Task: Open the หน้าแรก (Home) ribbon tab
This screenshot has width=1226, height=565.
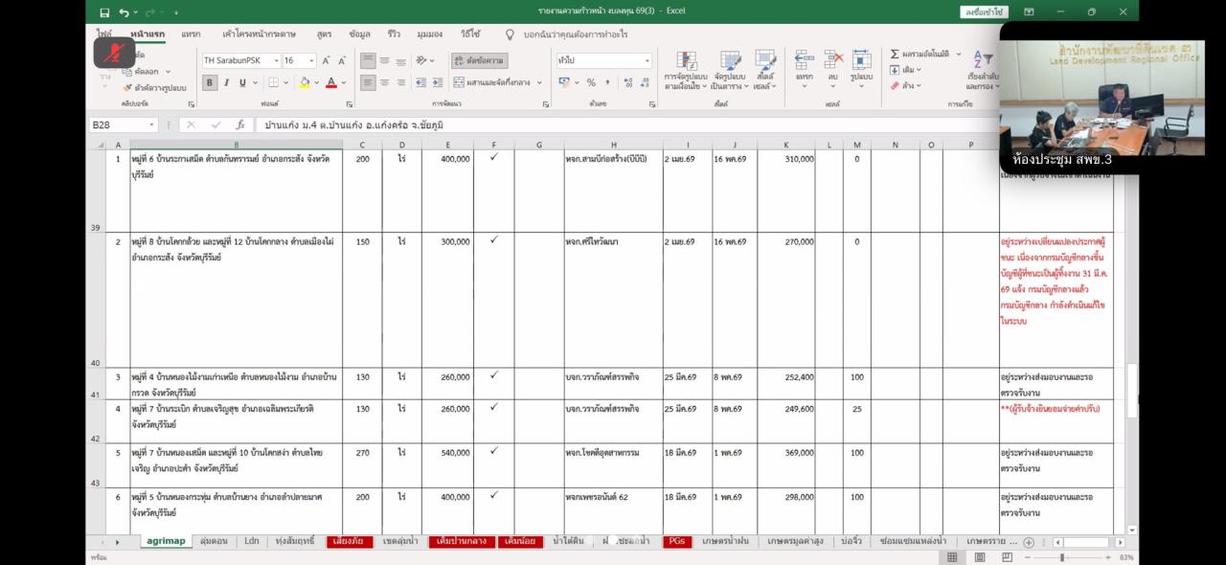Action: (147, 34)
